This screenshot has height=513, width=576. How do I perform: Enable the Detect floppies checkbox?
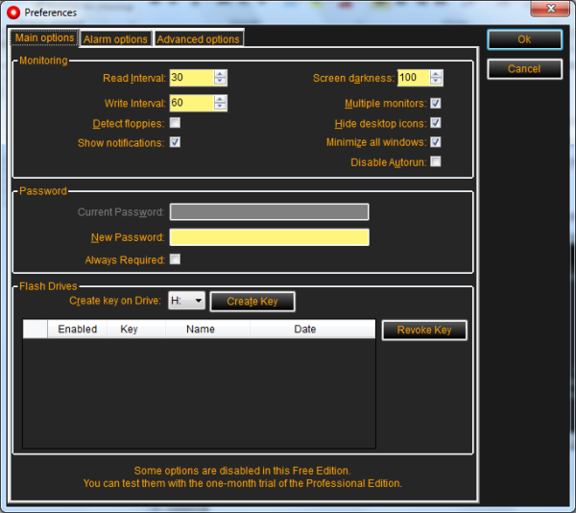click(175, 123)
